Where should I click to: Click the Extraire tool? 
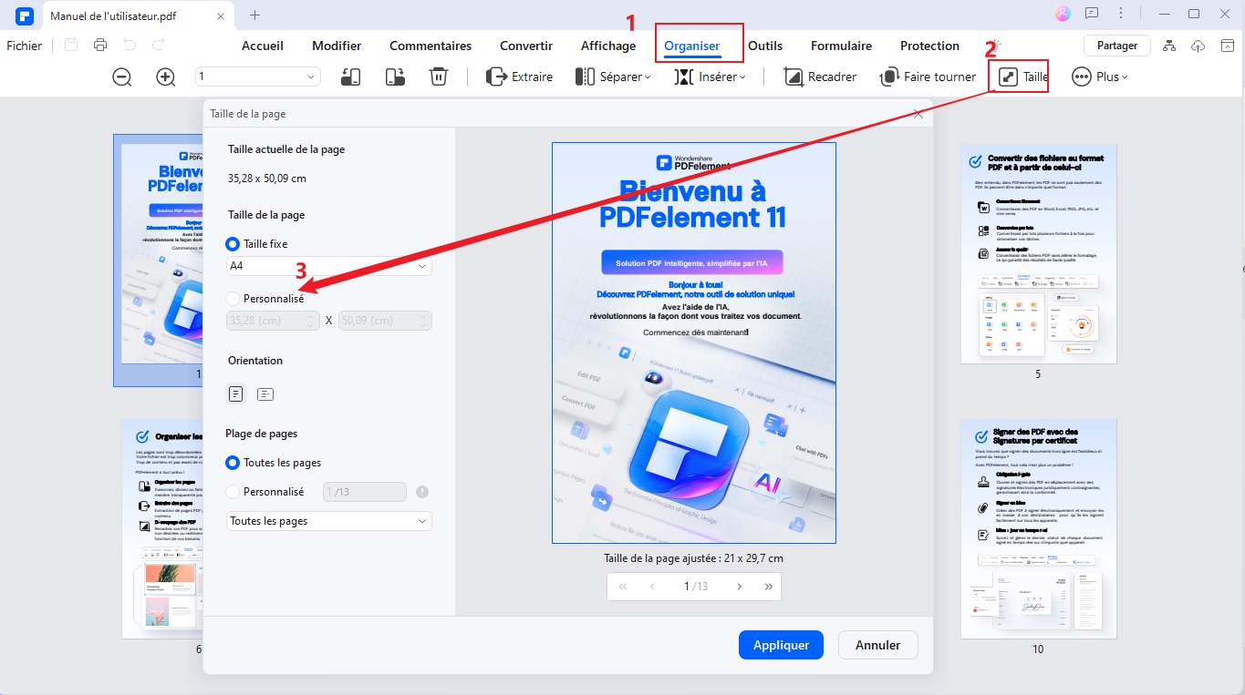[x=519, y=77]
